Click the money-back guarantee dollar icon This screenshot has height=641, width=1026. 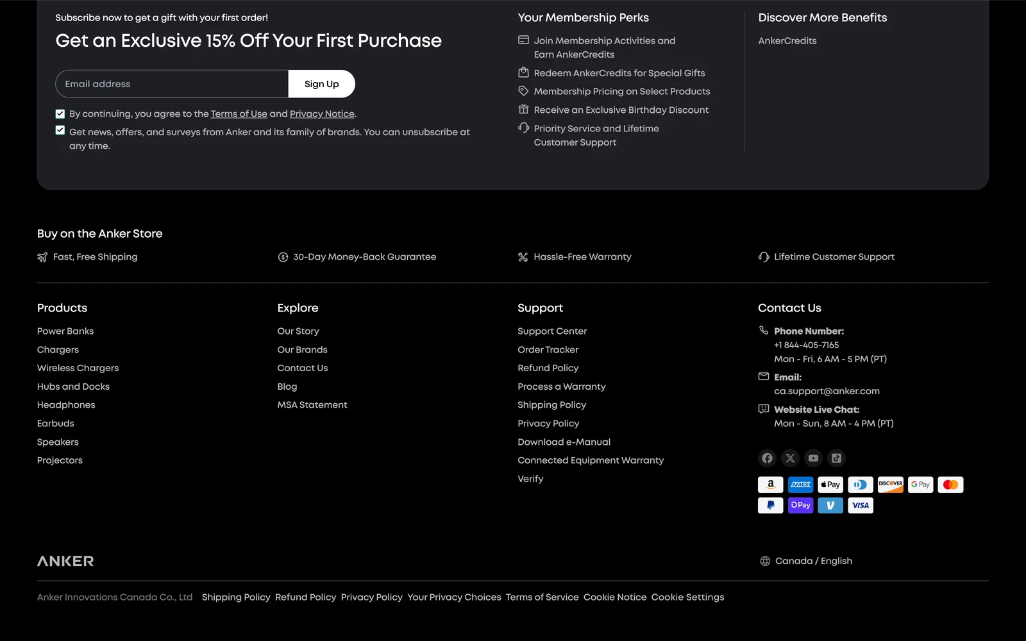tap(283, 257)
